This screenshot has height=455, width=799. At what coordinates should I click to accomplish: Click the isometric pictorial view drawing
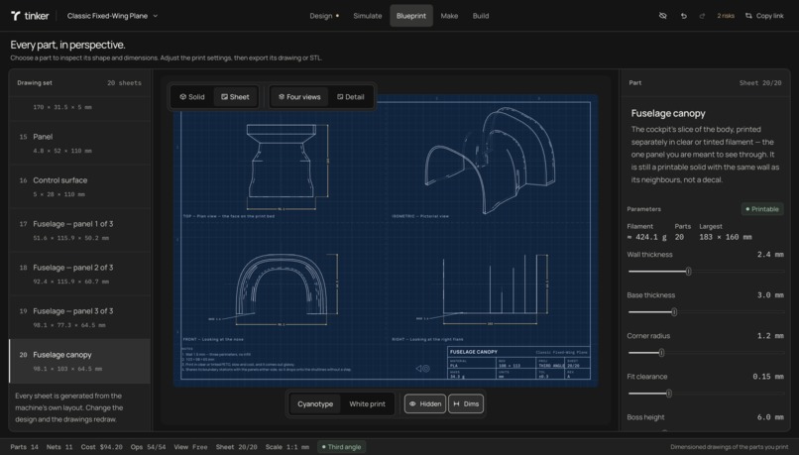point(490,160)
